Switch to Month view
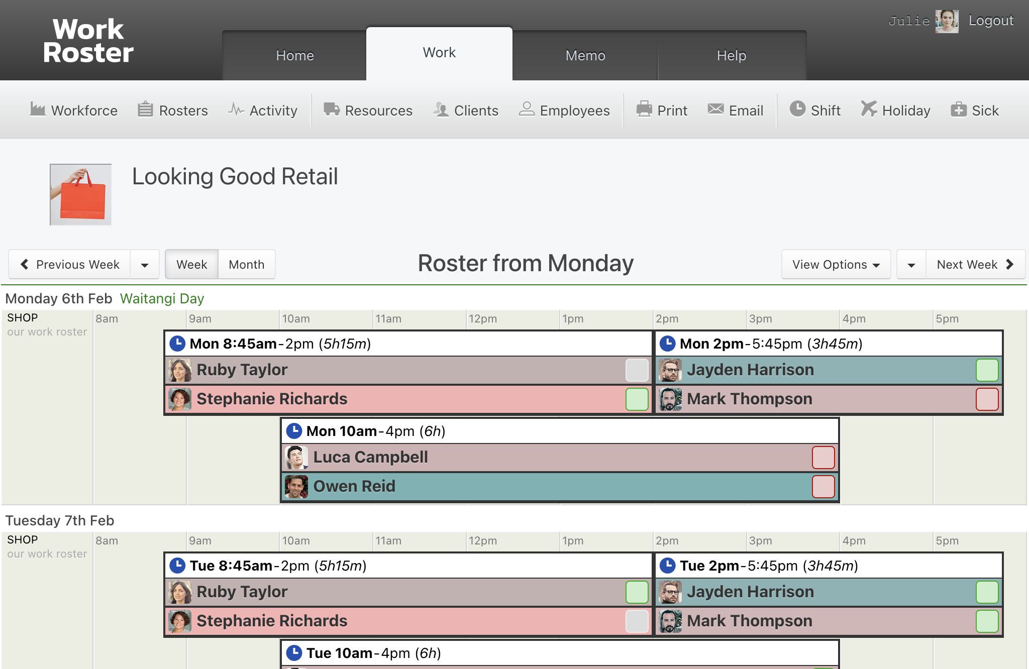 (247, 265)
